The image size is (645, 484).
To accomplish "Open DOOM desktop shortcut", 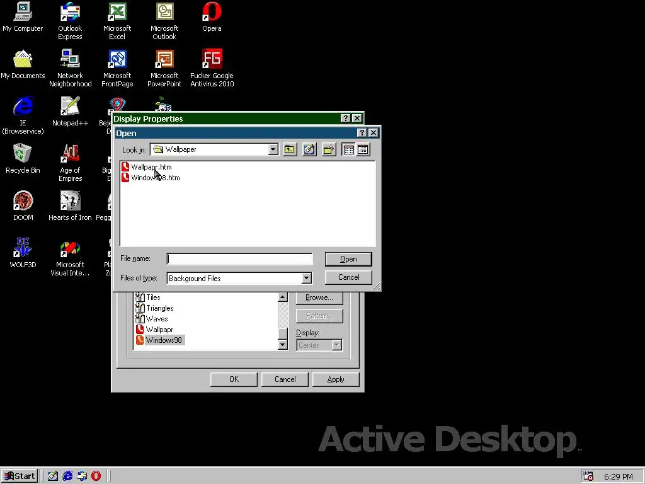I will coord(23,207).
